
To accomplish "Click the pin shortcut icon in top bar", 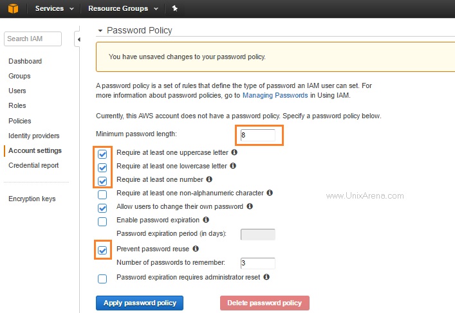I will [175, 8].
